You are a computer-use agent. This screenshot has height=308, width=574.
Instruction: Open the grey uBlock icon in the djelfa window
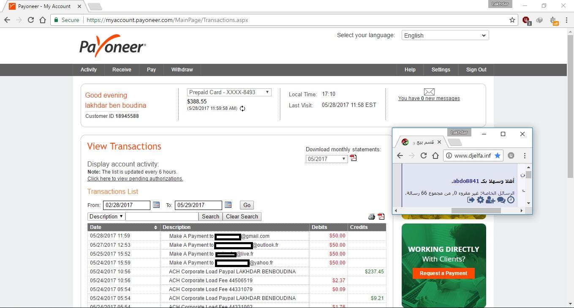[x=511, y=155]
